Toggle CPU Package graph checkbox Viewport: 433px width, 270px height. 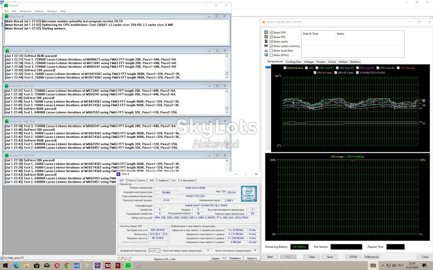point(398,68)
